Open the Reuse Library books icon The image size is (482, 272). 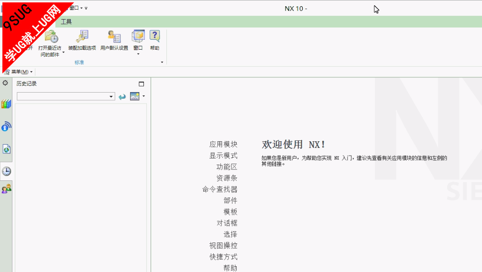tap(6, 104)
